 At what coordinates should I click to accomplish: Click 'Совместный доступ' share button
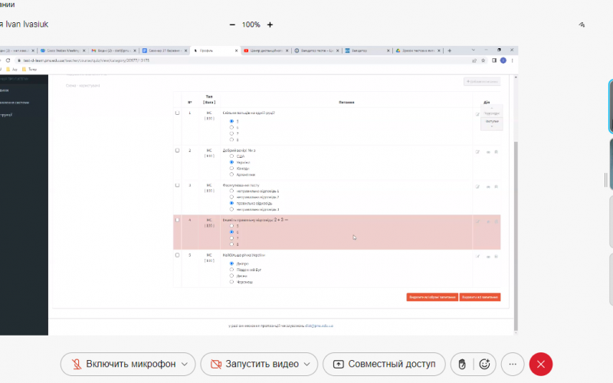(x=384, y=364)
